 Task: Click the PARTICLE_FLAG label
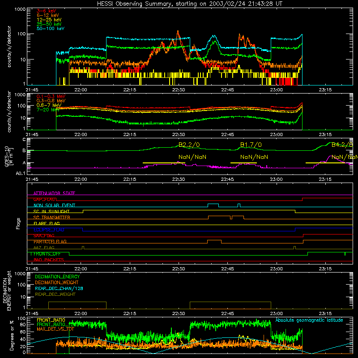point(50,242)
